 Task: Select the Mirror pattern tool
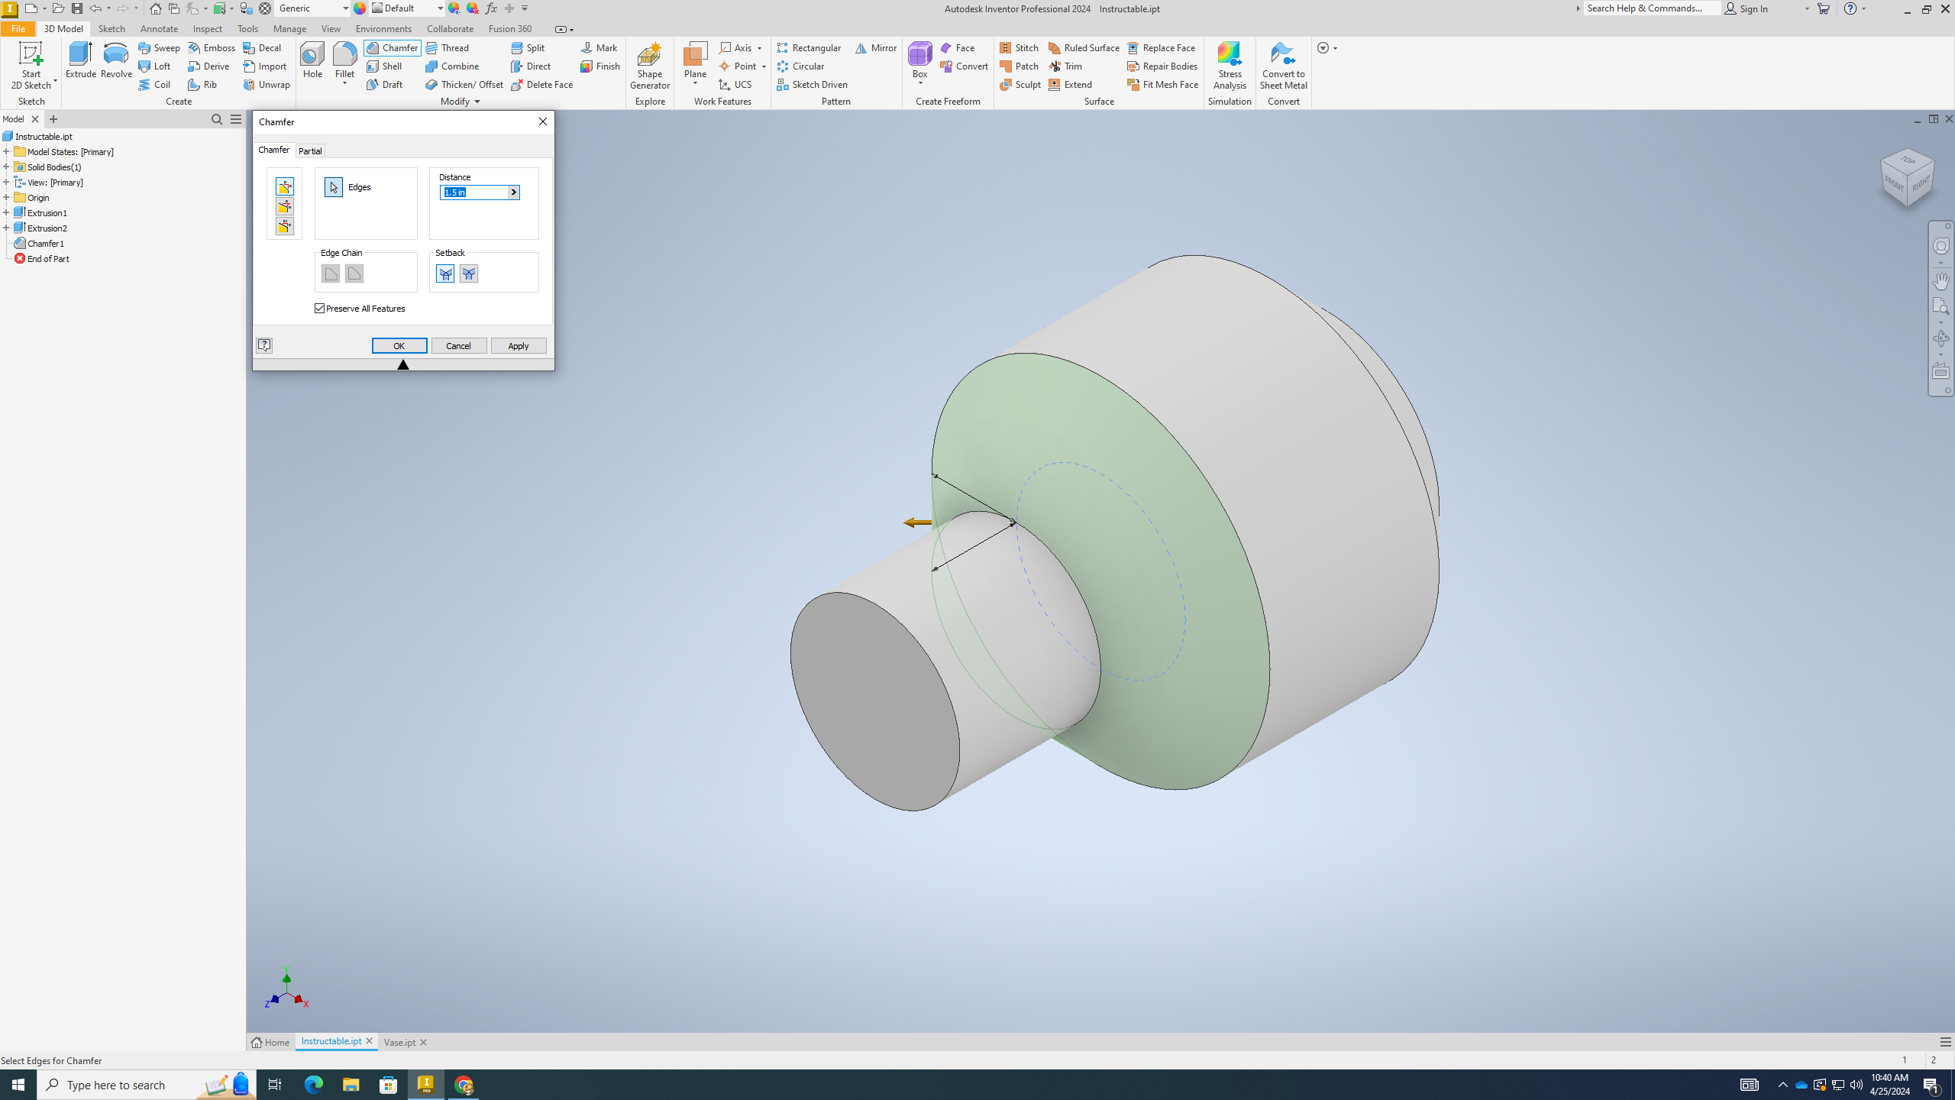point(876,47)
